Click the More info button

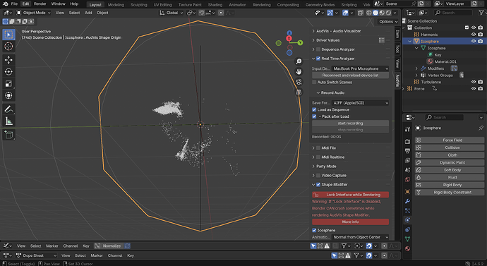click(350, 222)
